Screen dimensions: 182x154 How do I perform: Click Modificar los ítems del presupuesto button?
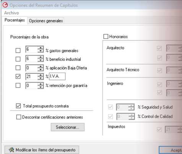[x=42, y=150]
